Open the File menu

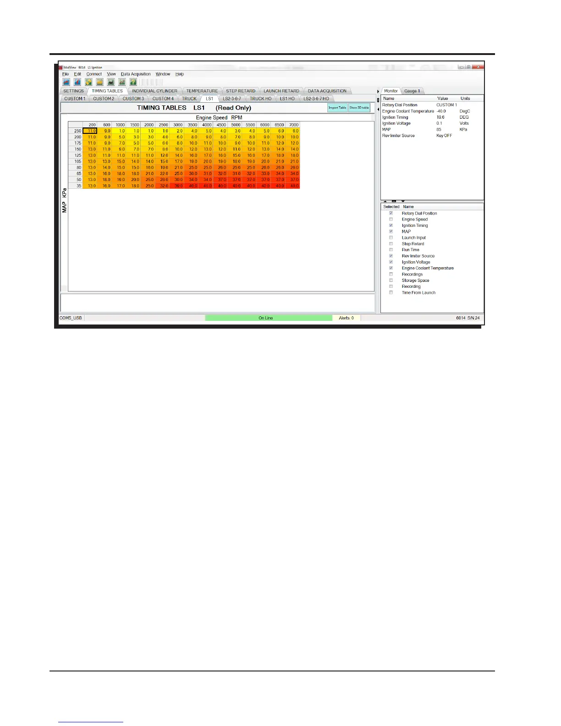pyautogui.click(x=66, y=74)
